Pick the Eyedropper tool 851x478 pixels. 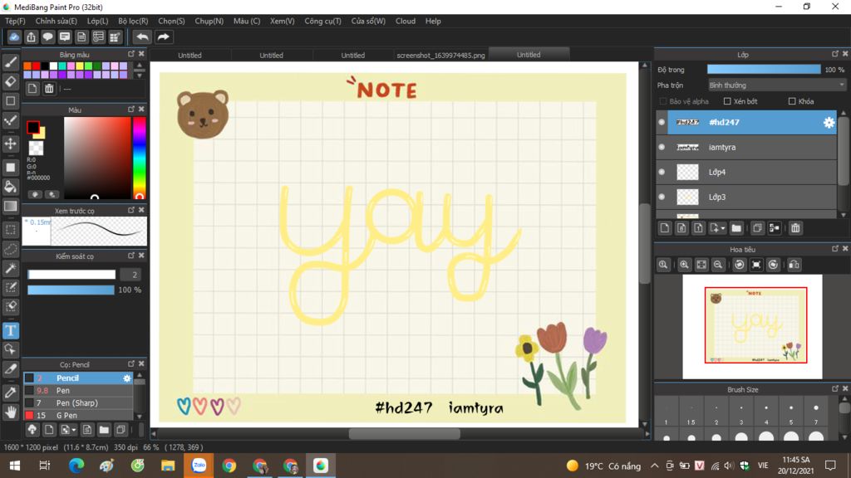tap(10, 393)
